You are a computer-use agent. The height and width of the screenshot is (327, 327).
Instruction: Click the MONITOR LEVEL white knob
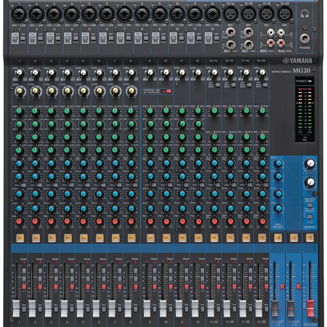(311, 163)
